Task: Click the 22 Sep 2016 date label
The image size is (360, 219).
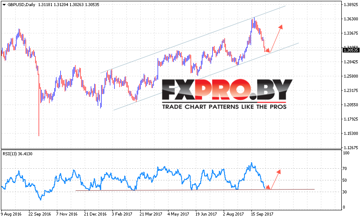Action: click(40, 214)
